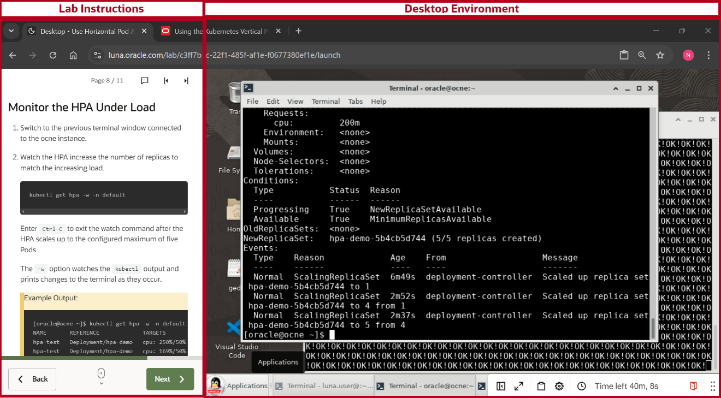Click the "Monitor the HPA Under Load" heading
This screenshot has width=721, height=398.
pyautogui.click(x=82, y=107)
